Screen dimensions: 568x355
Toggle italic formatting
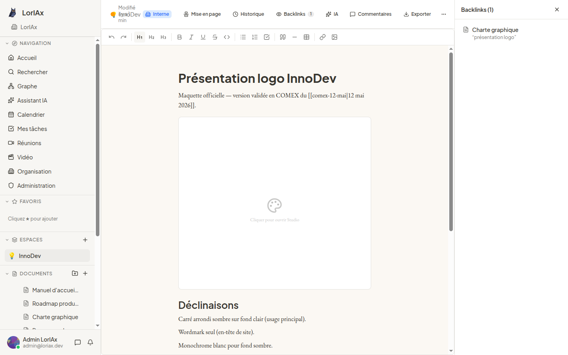pyautogui.click(x=191, y=37)
